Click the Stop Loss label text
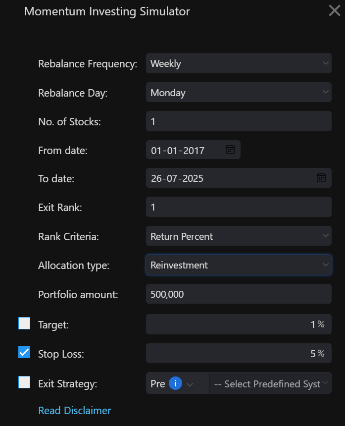Viewport: 345px width, 426px height. [x=61, y=354]
